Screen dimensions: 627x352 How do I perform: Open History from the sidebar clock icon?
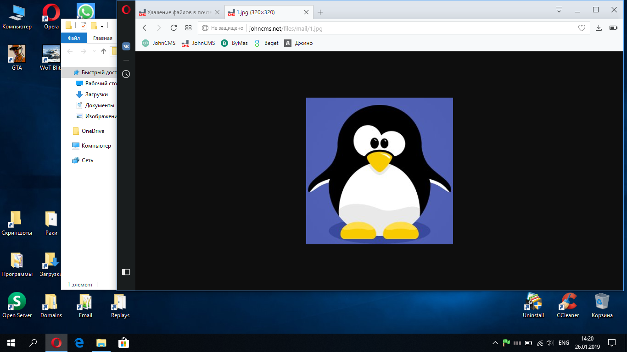coord(126,74)
